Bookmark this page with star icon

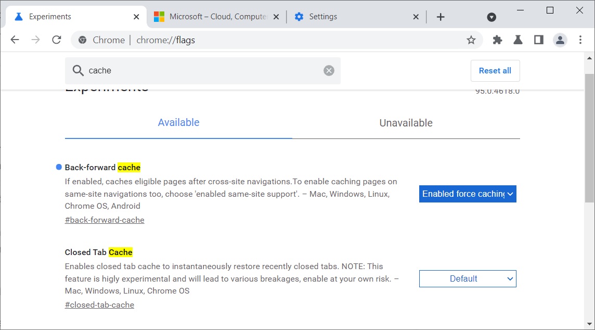(471, 40)
